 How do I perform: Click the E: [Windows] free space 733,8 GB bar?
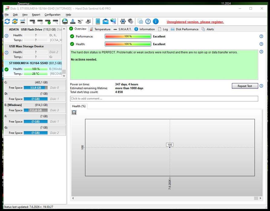(x=36, y=110)
